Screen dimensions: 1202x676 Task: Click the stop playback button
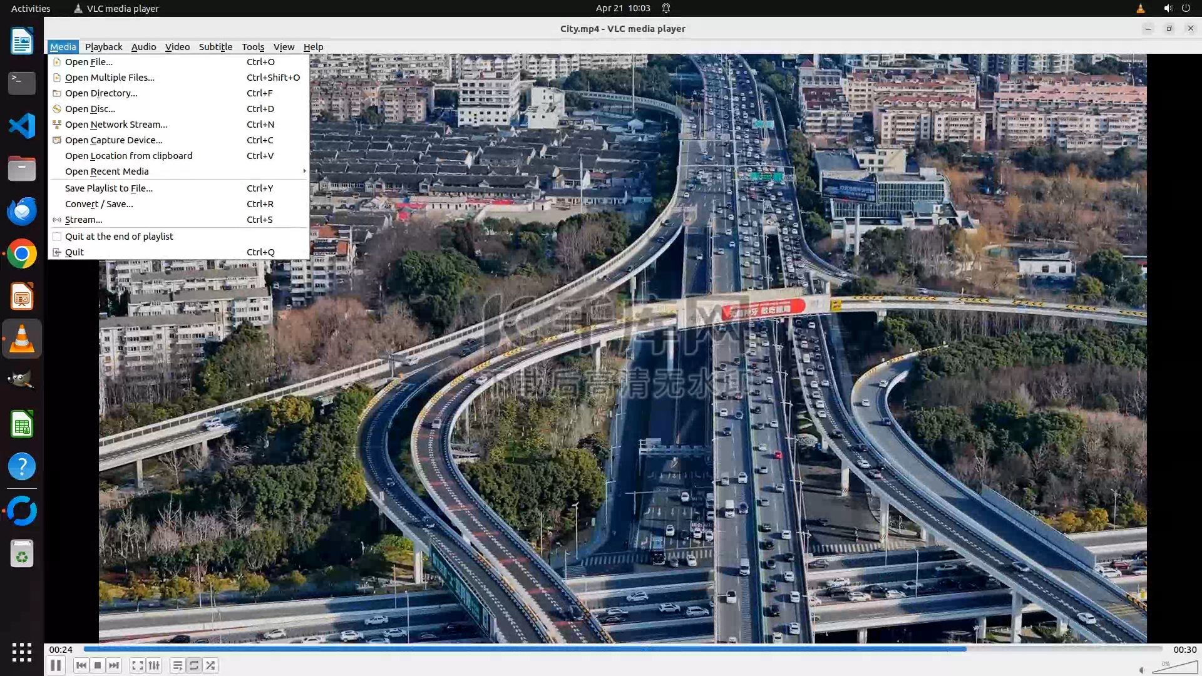click(x=98, y=665)
